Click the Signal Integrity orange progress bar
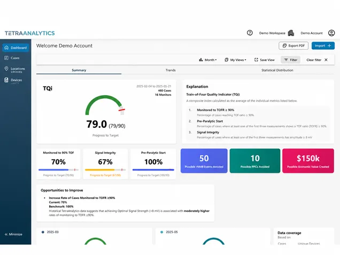Screen dimensions: 340x255 coord(105,170)
